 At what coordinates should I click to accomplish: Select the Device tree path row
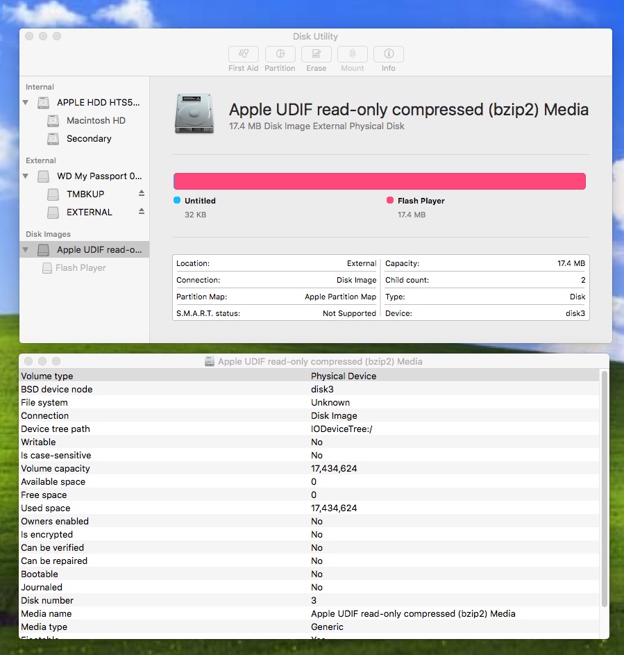point(310,429)
